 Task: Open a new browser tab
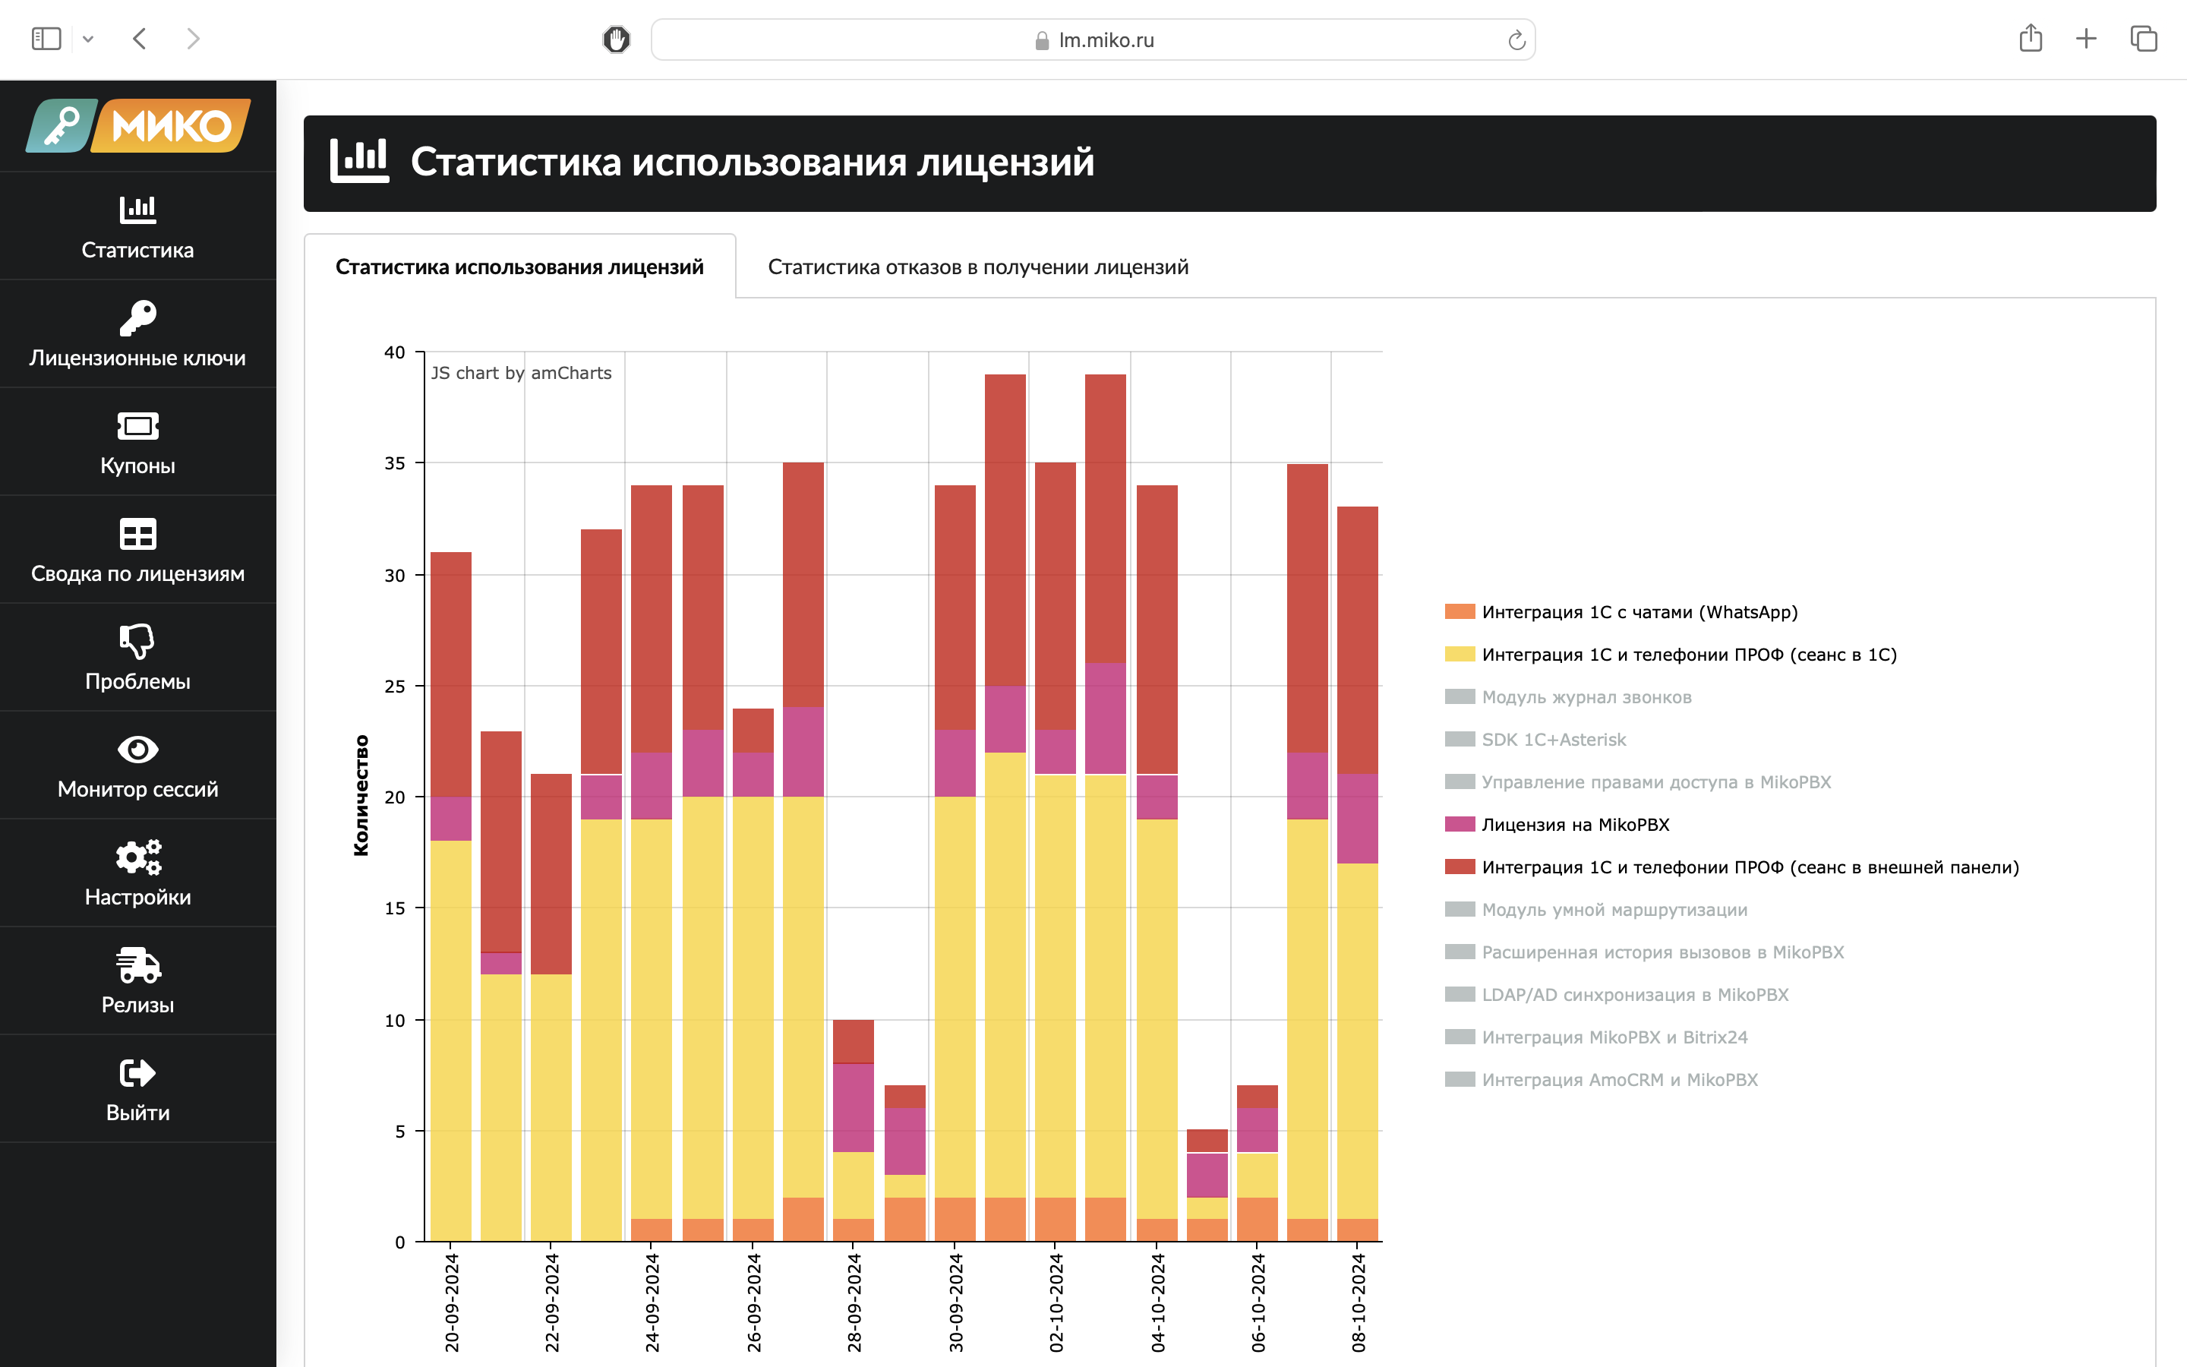(x=2086, y=39)
